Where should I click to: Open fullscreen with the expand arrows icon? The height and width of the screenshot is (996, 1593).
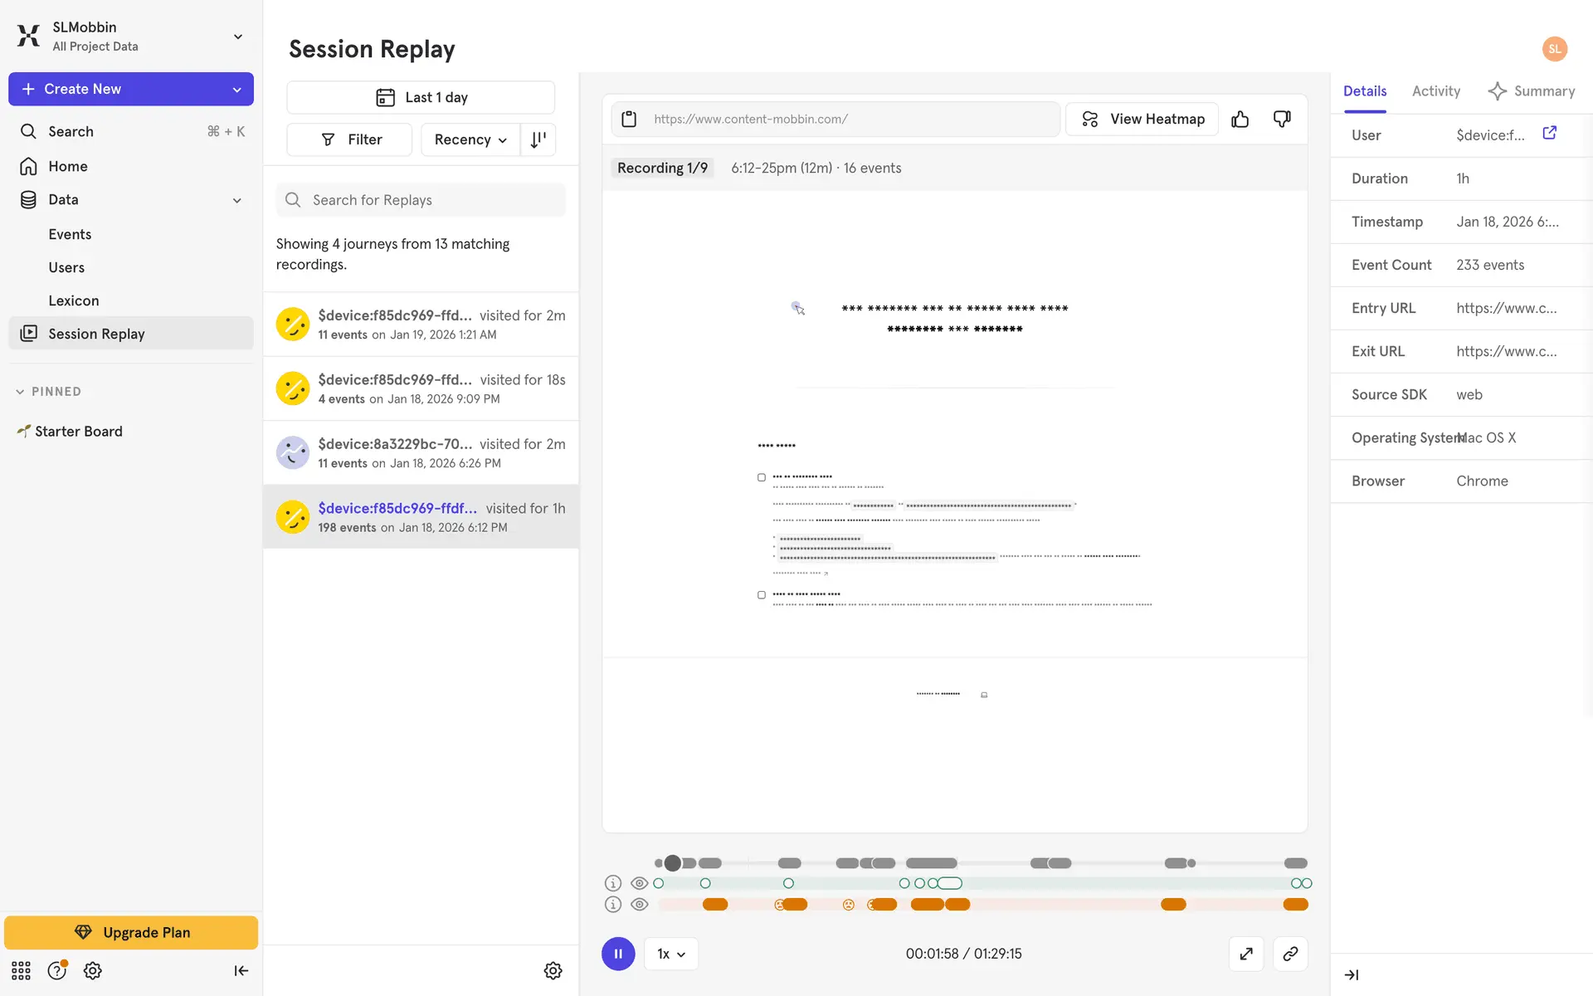[1246, 954]
